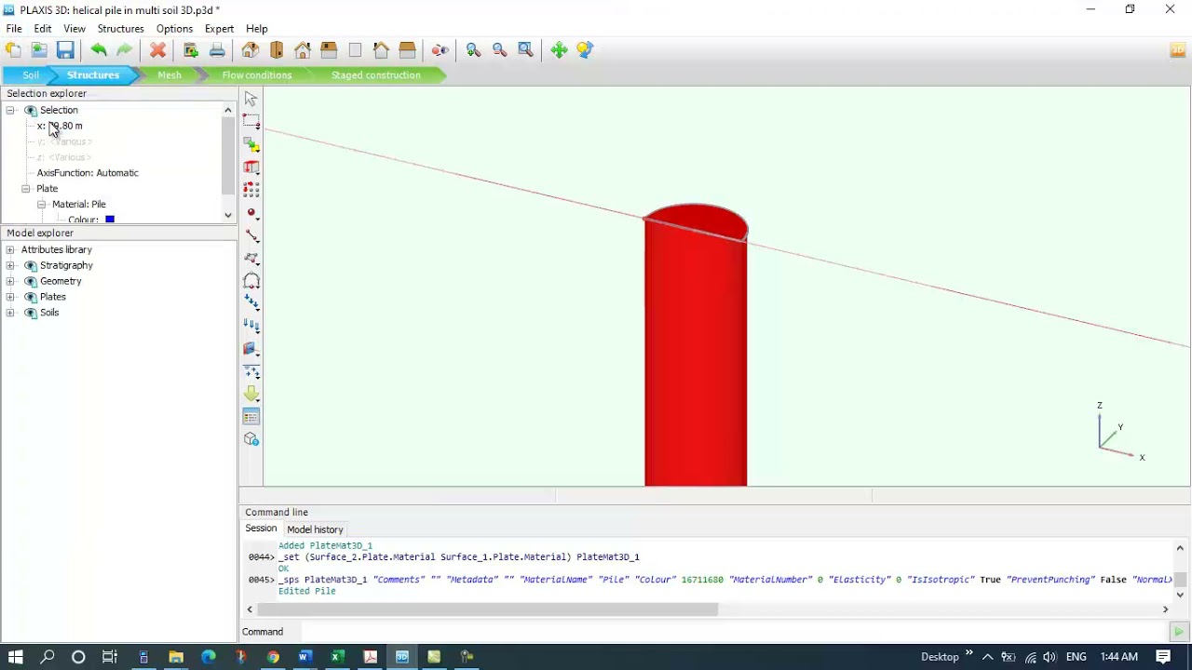Click the Print icon in the toolbar

coord(217,50)
